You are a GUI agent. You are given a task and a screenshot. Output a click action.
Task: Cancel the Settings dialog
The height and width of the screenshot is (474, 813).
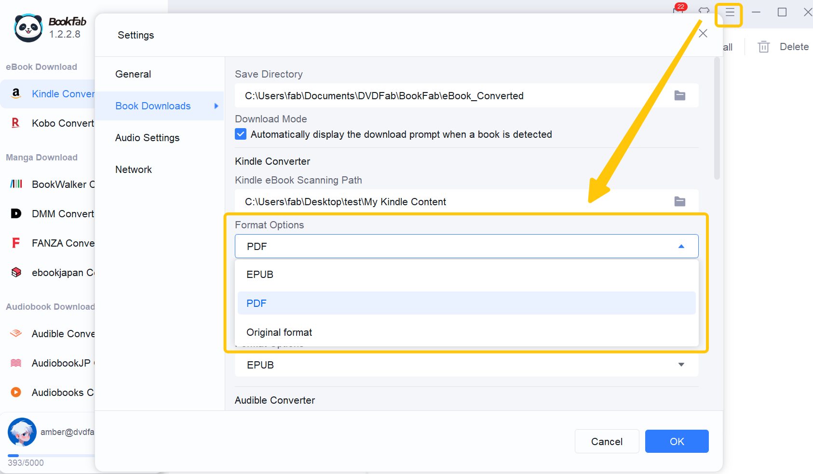pos(607,441)
